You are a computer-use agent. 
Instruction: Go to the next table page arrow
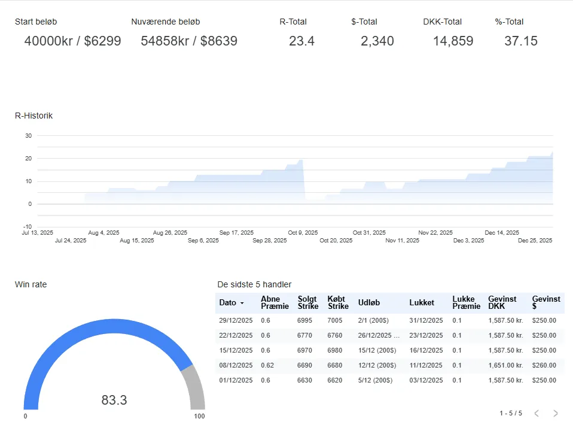tap(556, 413)
